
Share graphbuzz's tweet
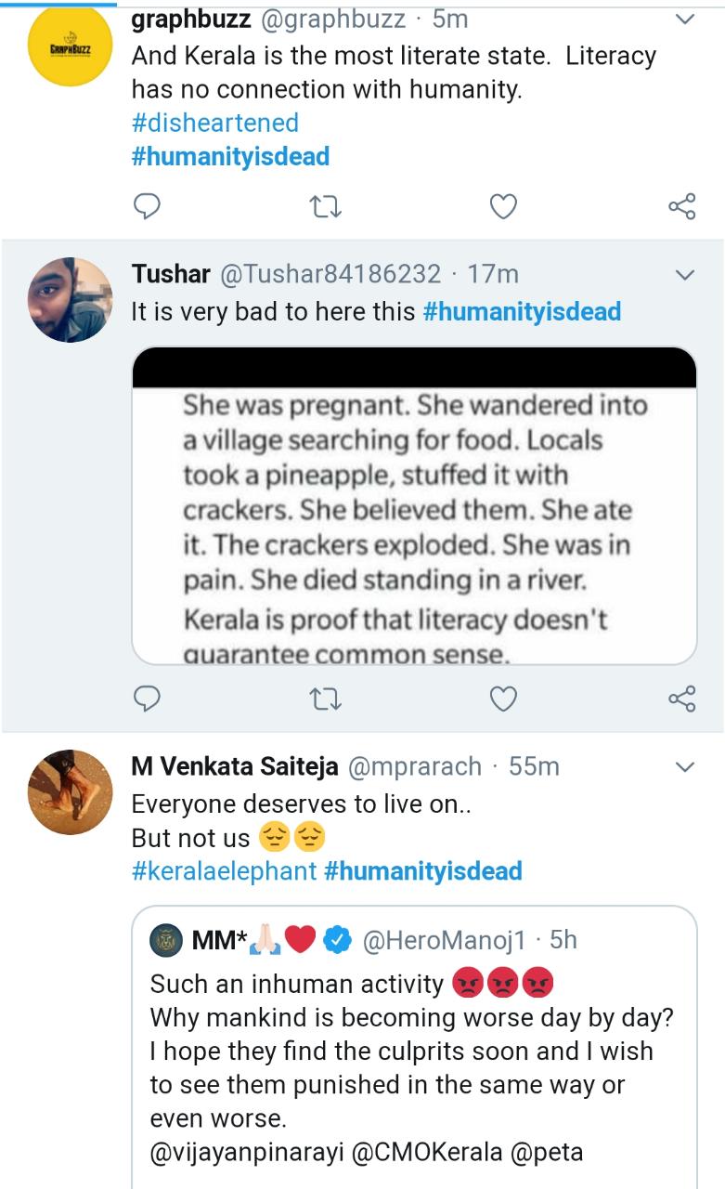click(682, 206)
